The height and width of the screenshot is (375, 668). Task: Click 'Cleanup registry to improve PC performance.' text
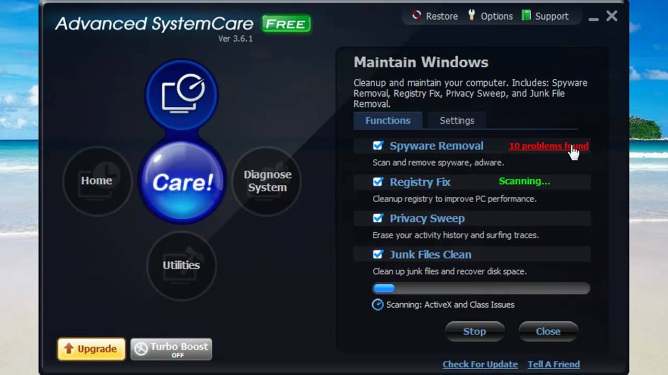[455, 199]
